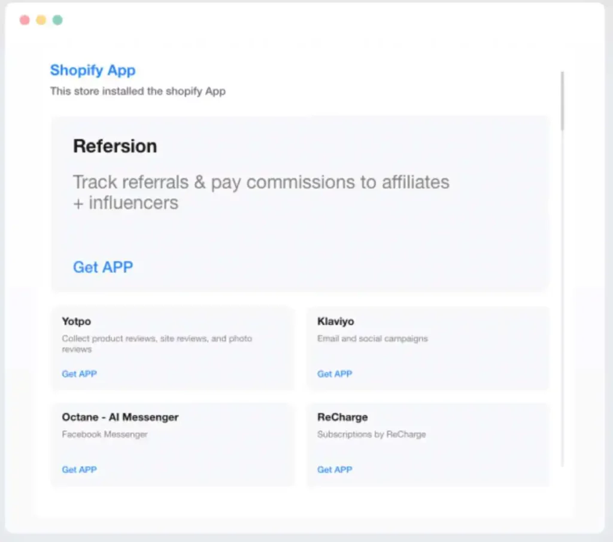Select the Refersion app title
The height and width of the screenshot is (542, 613).
point(115,146)
